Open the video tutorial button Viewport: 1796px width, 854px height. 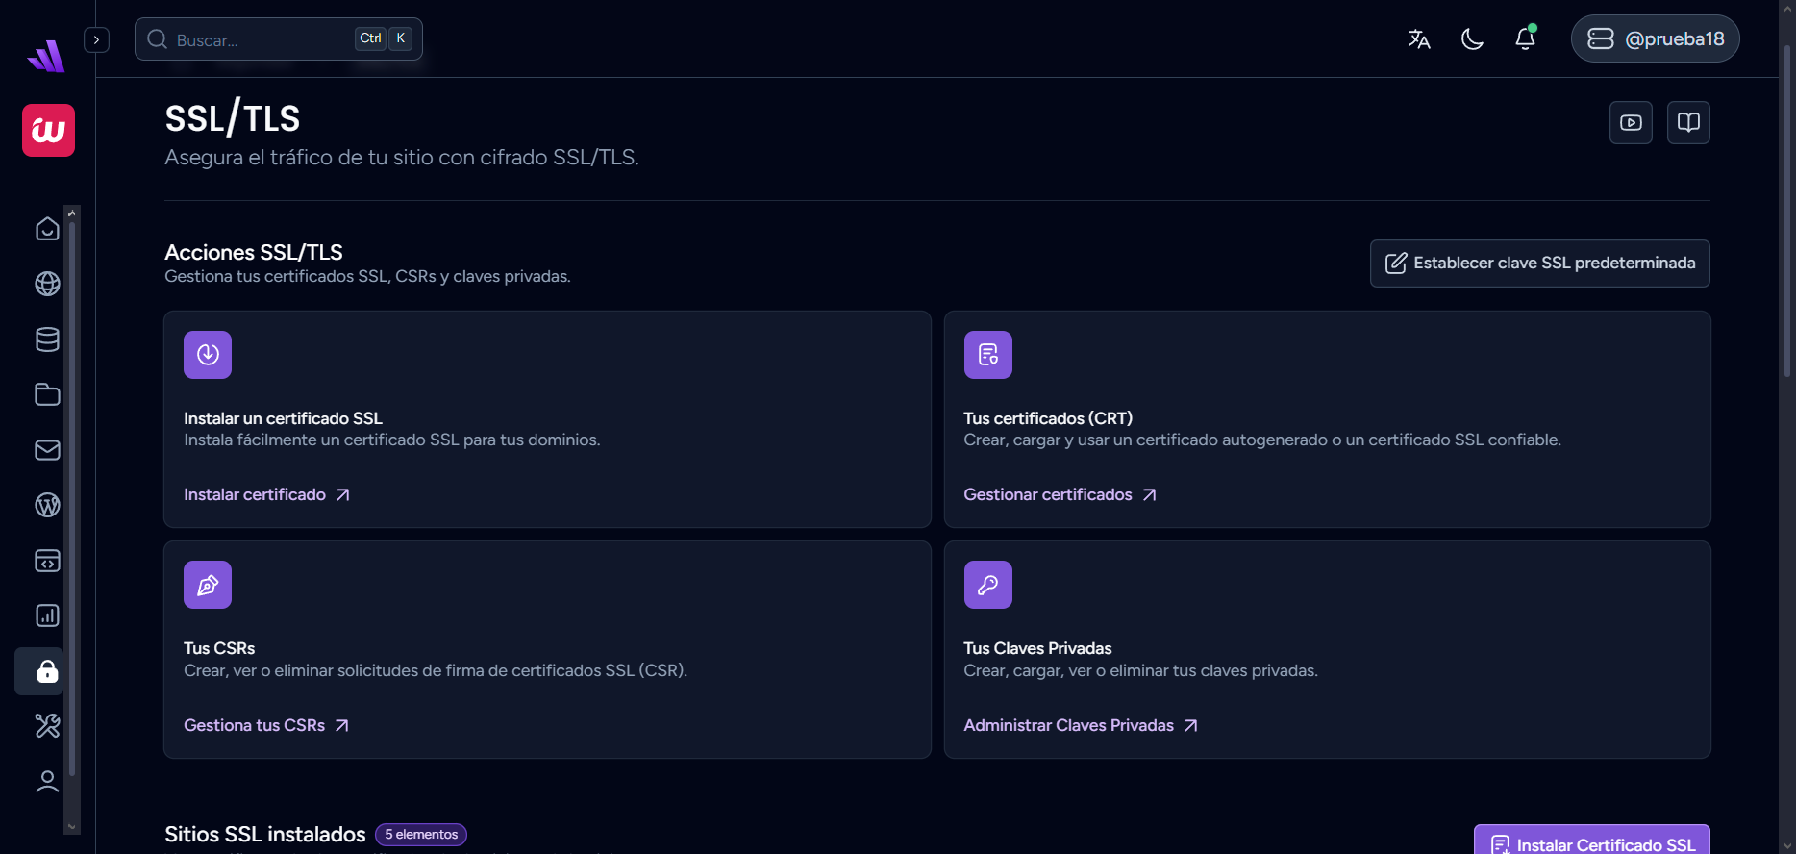coord(1631,122)
